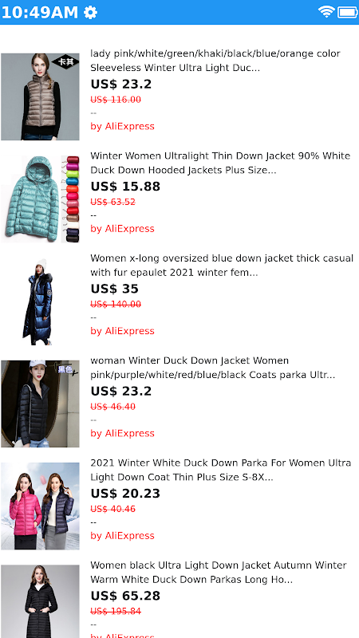This screenshot has width=359, height=638.
Task: Open the long black down parka thumbnail
Action: click(40, 601)
